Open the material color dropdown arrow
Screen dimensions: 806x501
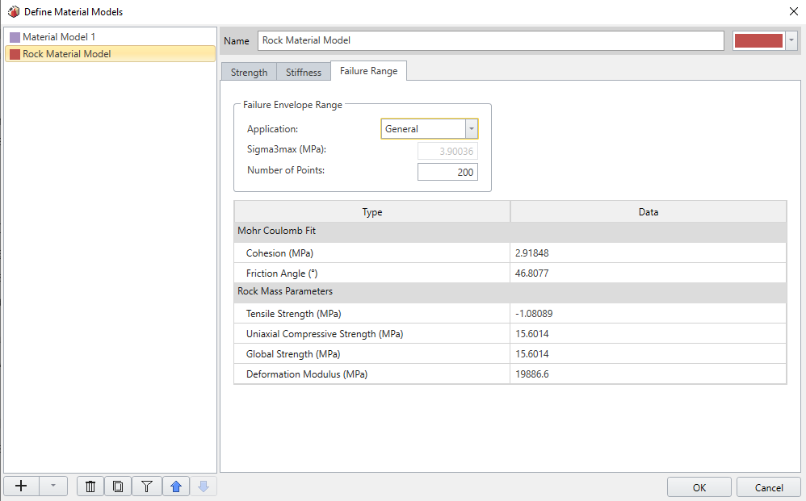pyautogui.click(x=791, y=40)
